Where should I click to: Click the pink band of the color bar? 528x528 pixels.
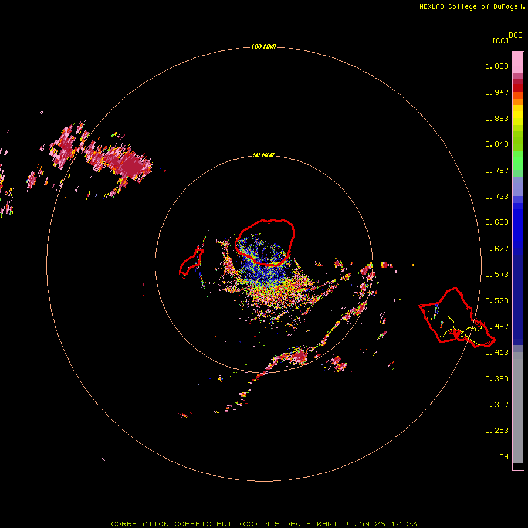pos(518,63)
